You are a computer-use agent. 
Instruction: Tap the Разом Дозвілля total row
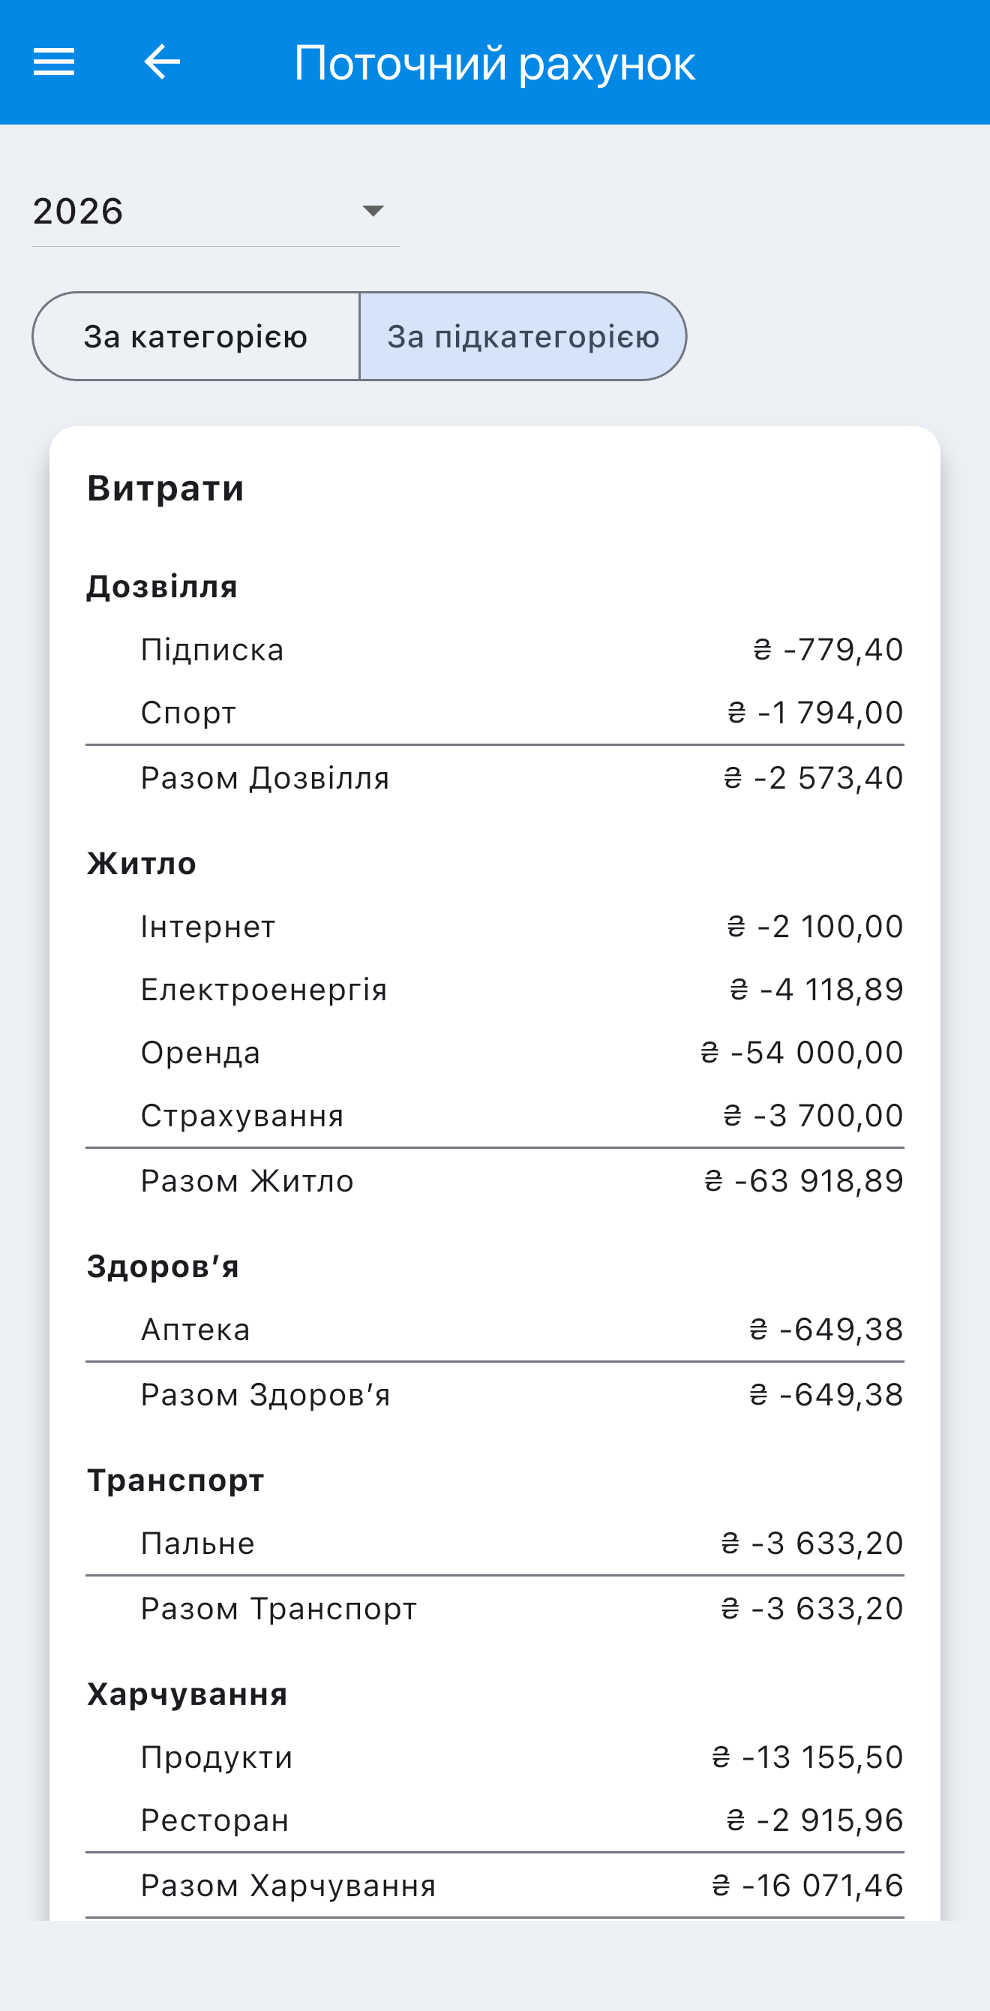[494, 778]
